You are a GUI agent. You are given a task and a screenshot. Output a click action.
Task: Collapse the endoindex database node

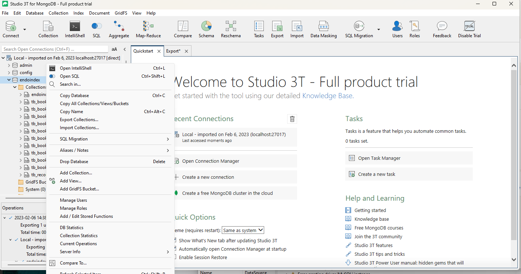pyautogui.click(x=9, y=80)
